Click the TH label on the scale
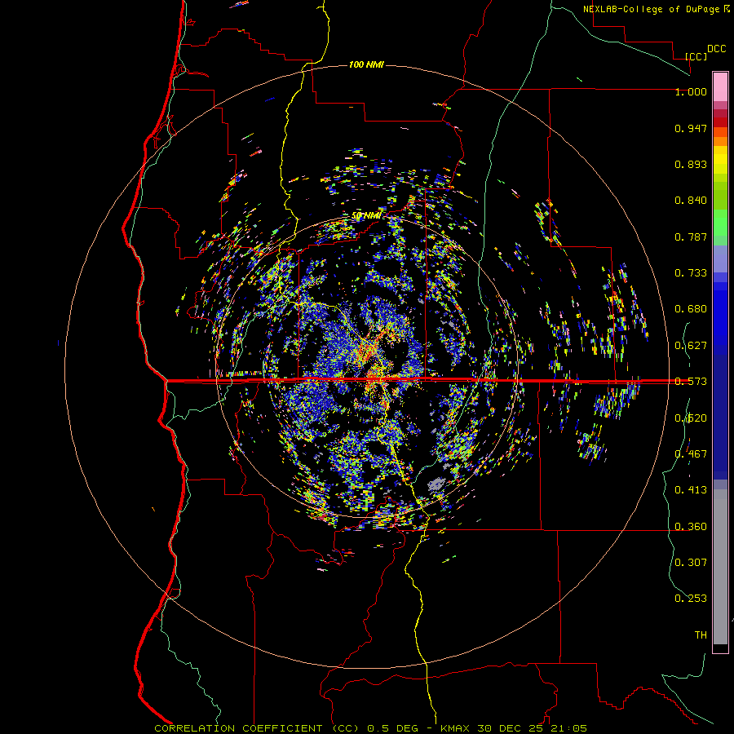This screenshot has width=734, height=734. pyautogui.click(x=701, y=635)
